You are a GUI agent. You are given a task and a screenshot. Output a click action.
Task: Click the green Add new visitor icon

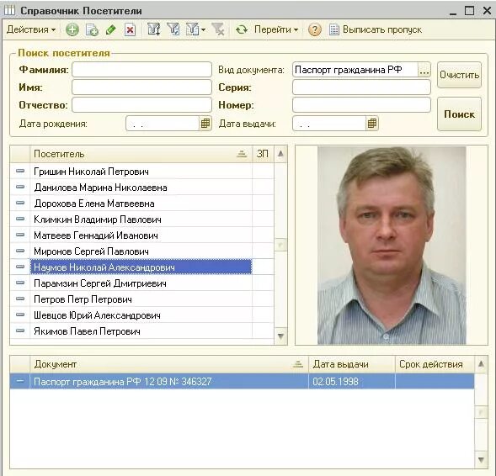[x=72, y=30]
